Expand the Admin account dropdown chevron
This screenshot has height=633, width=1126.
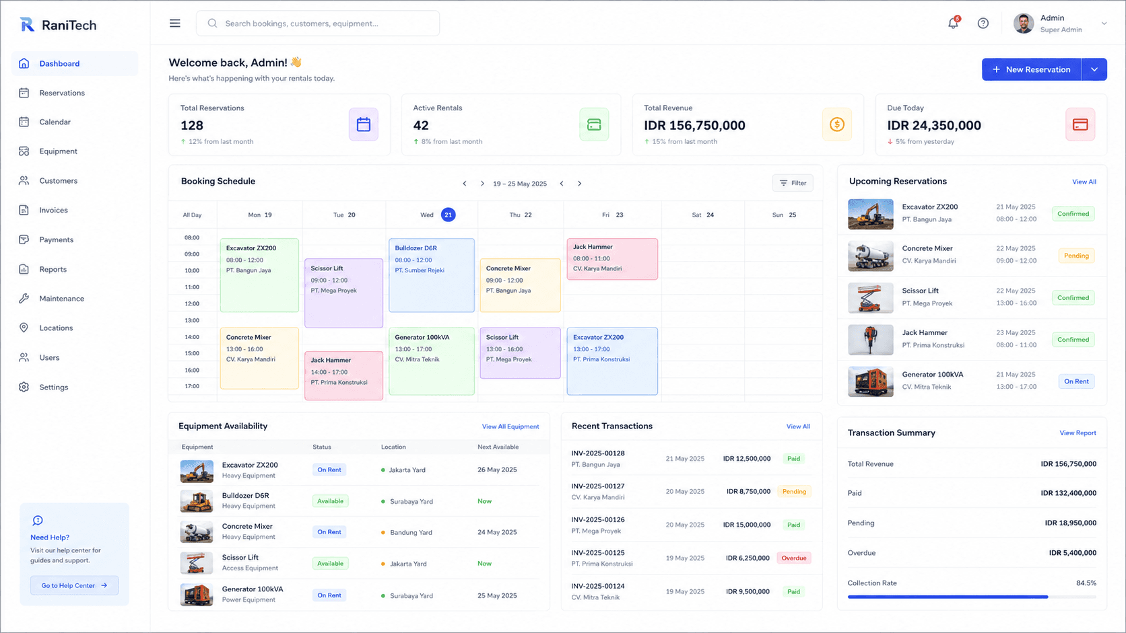pos(1104,24)
